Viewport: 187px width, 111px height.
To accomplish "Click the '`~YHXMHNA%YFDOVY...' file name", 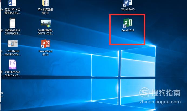I will tap(12, 53).
